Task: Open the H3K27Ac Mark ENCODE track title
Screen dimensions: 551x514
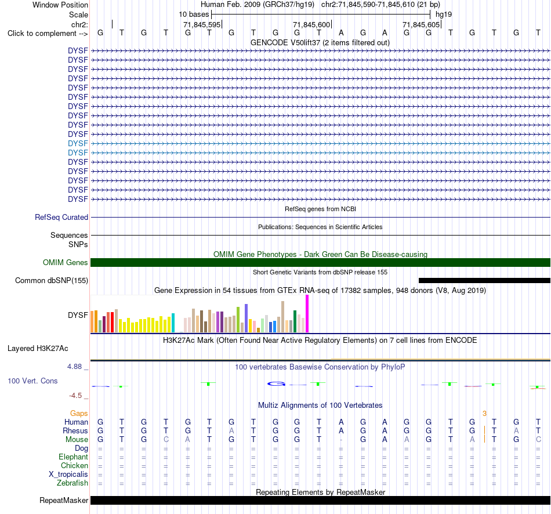Action: point(320,341)
